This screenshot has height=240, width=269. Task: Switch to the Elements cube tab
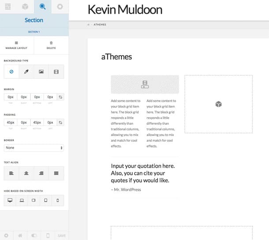(x=26, y=7)
